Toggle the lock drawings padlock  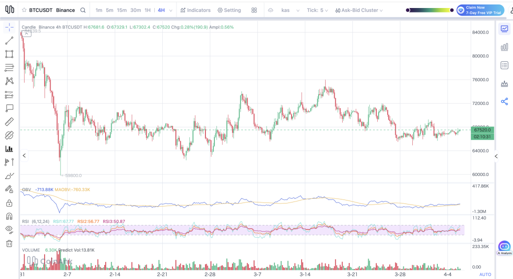(9, 203)
